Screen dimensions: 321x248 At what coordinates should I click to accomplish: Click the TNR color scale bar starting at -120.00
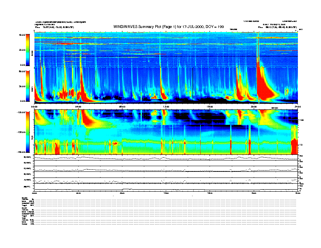[28, 132]
